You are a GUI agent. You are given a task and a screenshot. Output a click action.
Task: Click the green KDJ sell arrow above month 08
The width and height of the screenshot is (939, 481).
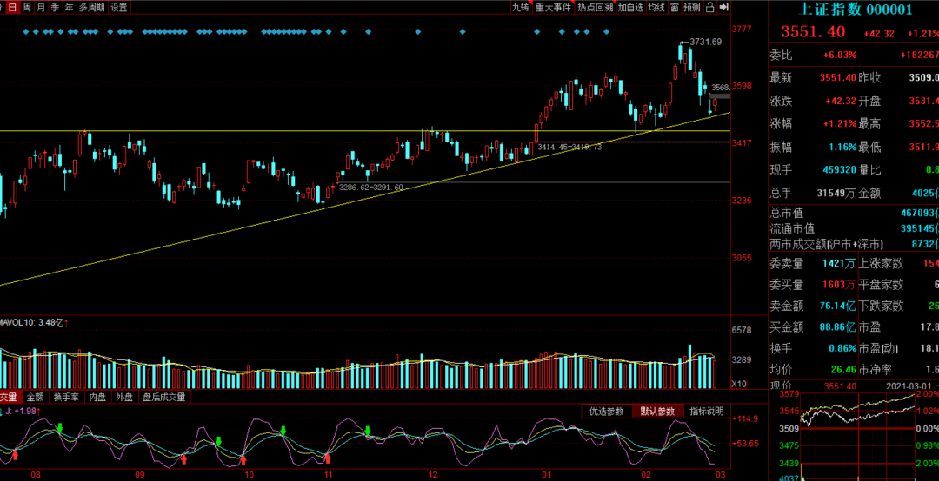[x=60, y=427]
